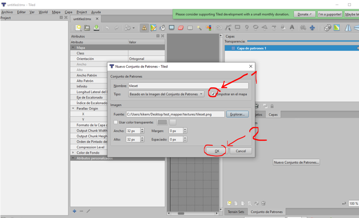Click the transparent color swatch button
This screenshot has height=218, width=359.
[x=162, y=122]
